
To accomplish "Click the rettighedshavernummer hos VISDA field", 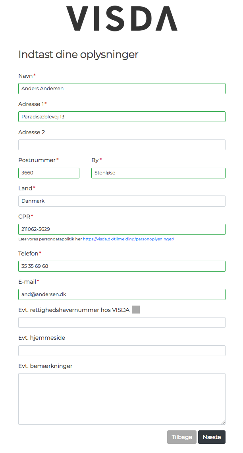I will [x=122, y=322].
